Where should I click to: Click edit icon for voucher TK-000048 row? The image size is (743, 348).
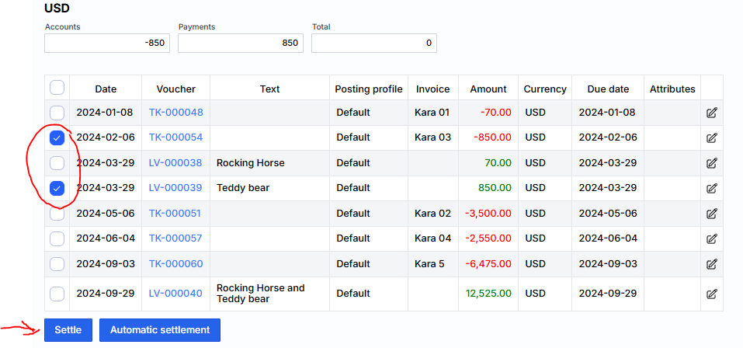(x=711, y=113)
